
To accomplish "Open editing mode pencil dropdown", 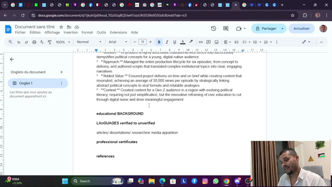I will 306,42.
